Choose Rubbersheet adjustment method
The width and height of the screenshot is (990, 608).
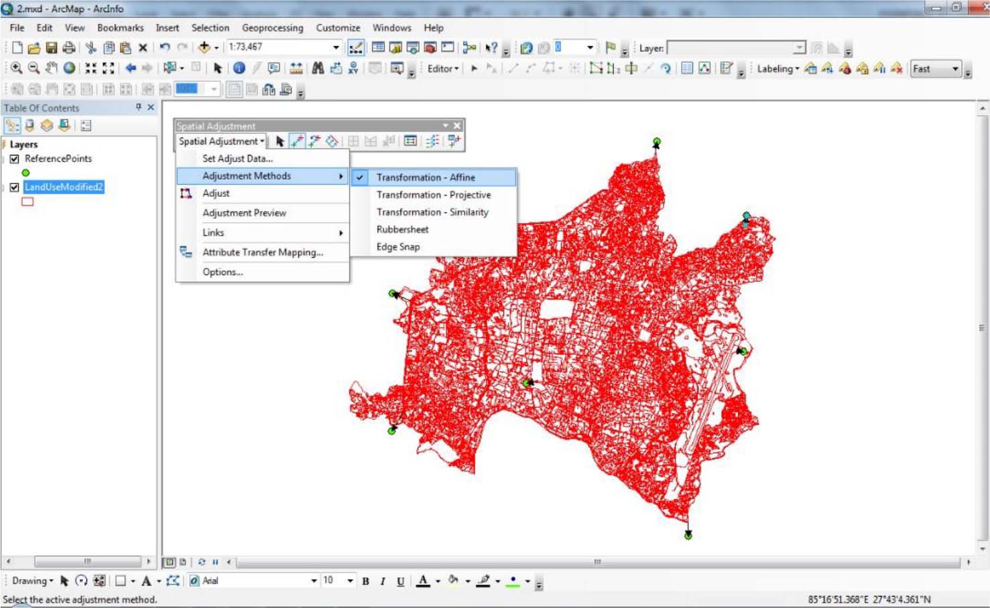pos(402,229)
